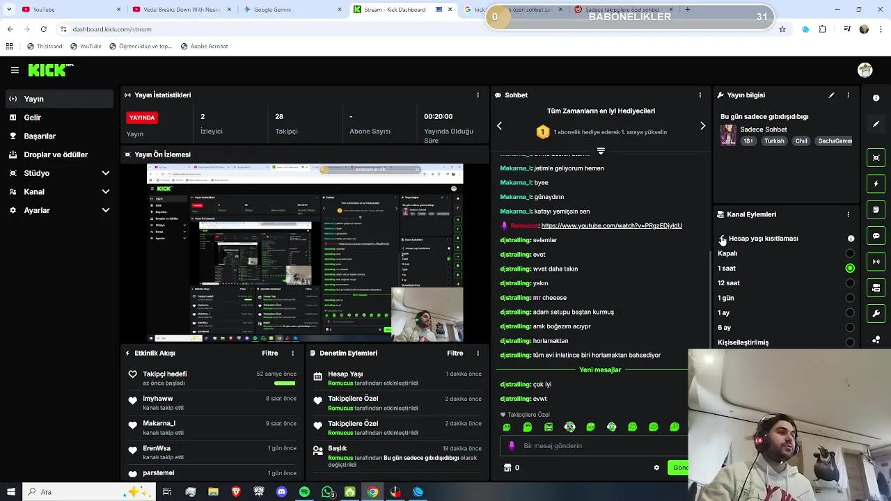The width and height of the screenshot is (891, 501).
Task: Open Yayın in the sidebar
Action: (59, 99)
